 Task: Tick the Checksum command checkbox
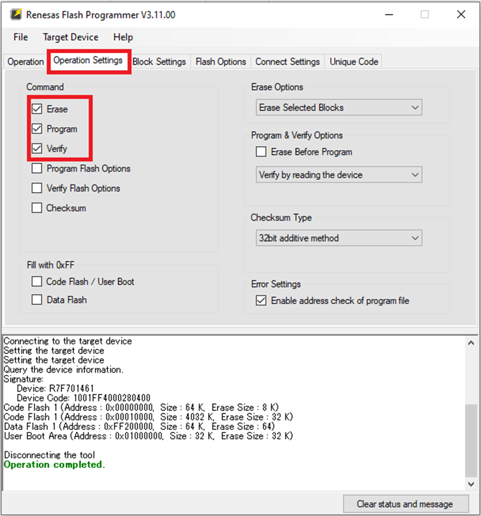pos(37,208)
